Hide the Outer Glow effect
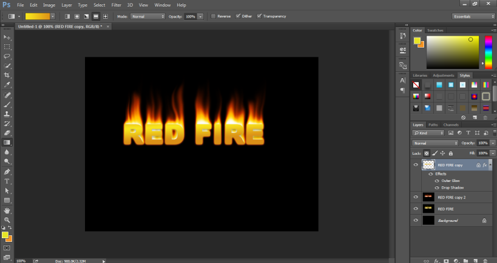Screen dimensions: 497x263 (x=437, y=181)
